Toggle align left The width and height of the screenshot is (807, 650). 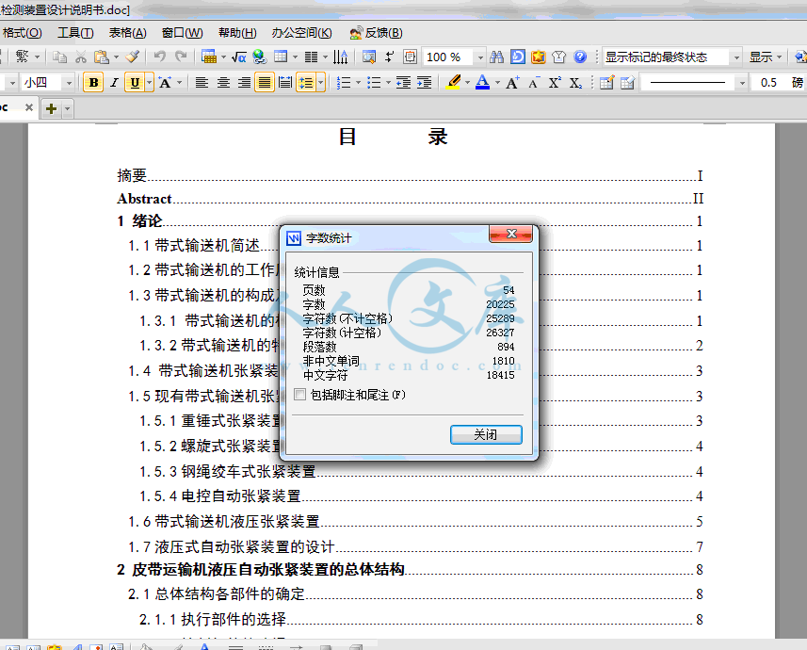coord(202,82)
